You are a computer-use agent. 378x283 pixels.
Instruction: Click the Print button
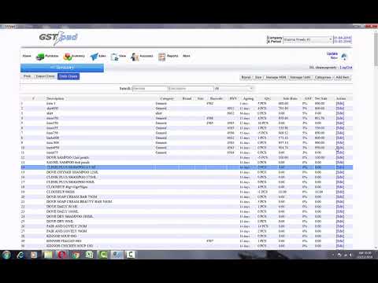(27, 76)
